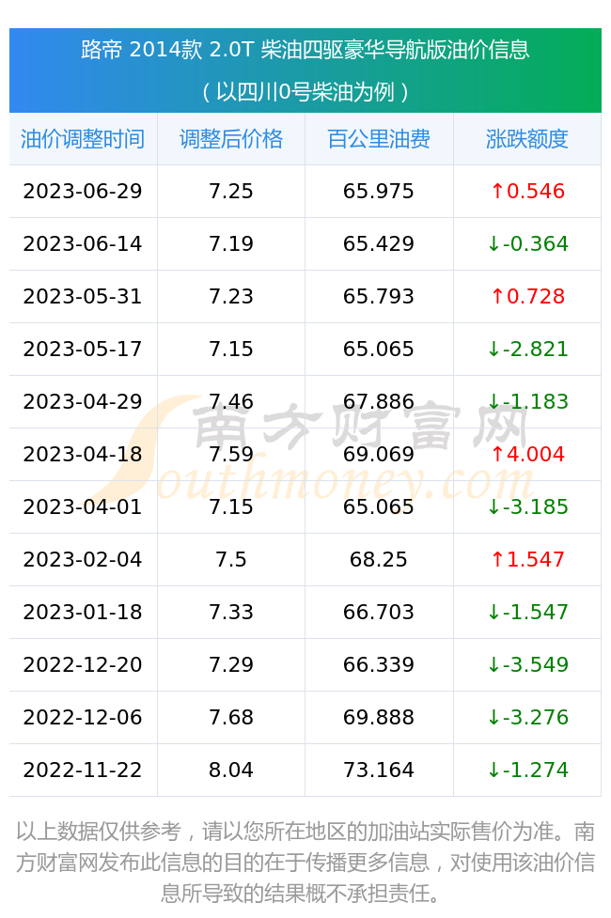The height and width of the screenshot is (918, 611).
Task: Click the title banner 路帝 2014款 油价信息
Action: pyautogui.click(x=305, y=50)
